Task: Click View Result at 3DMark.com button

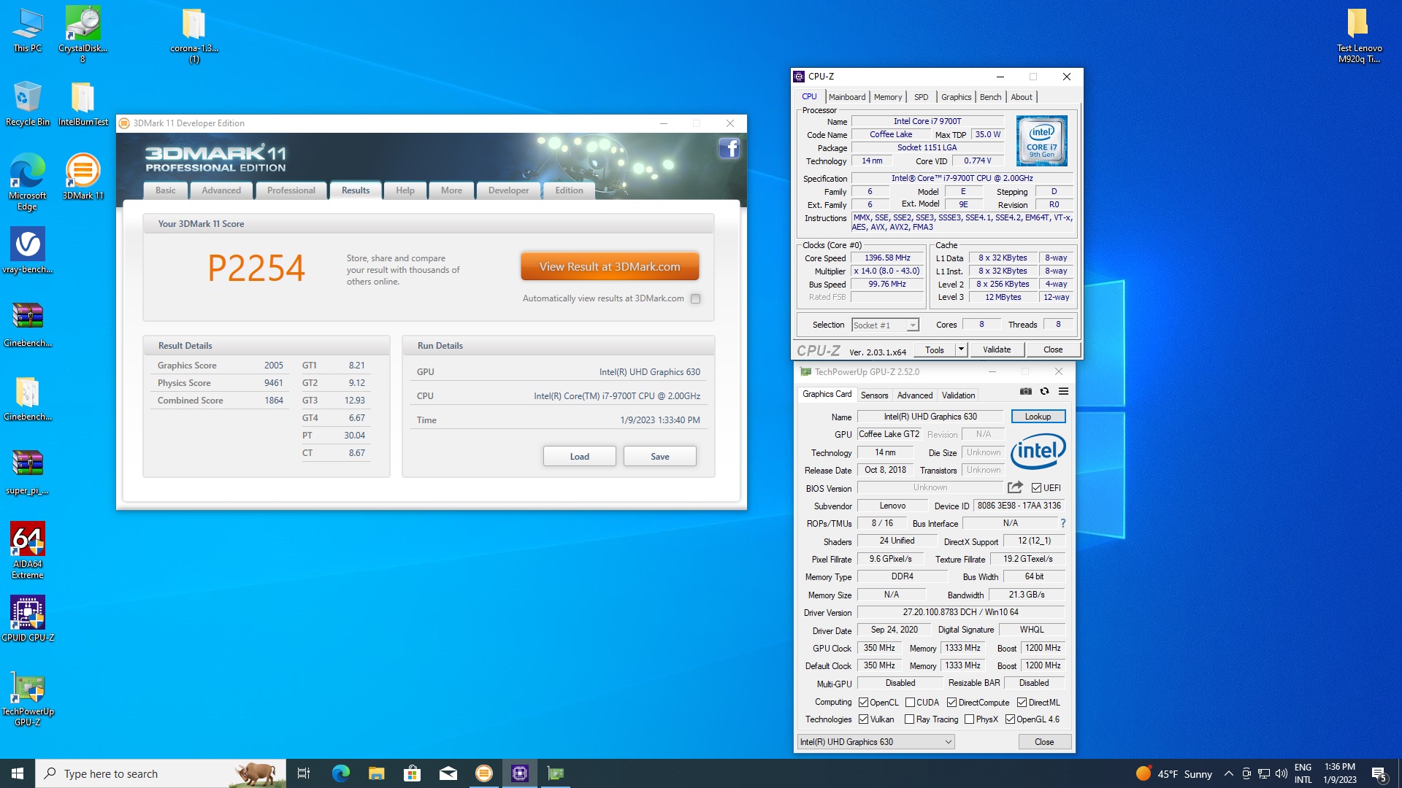Action: (x=610, y=267)
